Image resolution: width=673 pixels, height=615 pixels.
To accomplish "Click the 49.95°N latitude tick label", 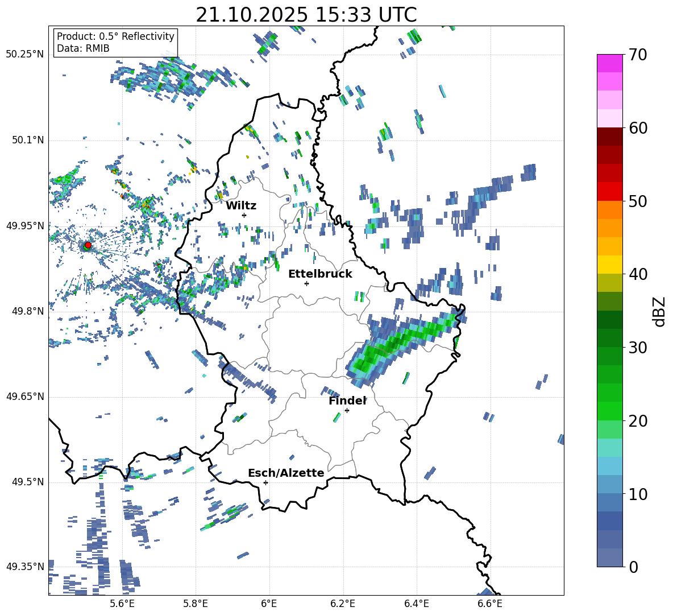I will pyautogui.click(x=25, y=226).
